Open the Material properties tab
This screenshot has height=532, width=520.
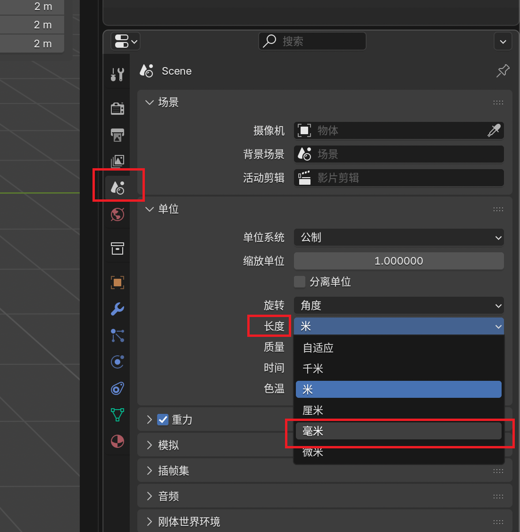pyautogui.click(x=117, y=441)
